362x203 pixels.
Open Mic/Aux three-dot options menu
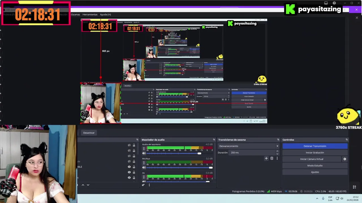pos(144,163)
